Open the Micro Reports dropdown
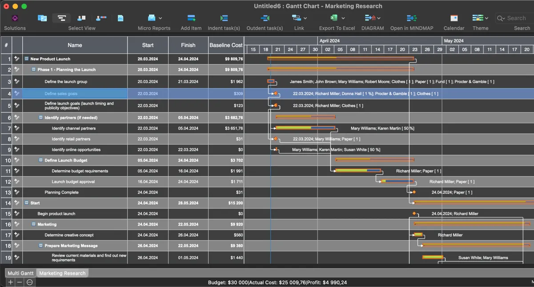534x287 pixels. (x=160, y=18)
